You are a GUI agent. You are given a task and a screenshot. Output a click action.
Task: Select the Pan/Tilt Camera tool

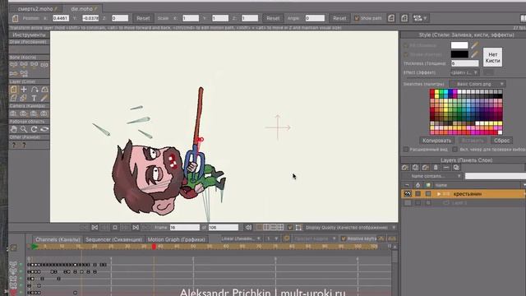[44, 113]
